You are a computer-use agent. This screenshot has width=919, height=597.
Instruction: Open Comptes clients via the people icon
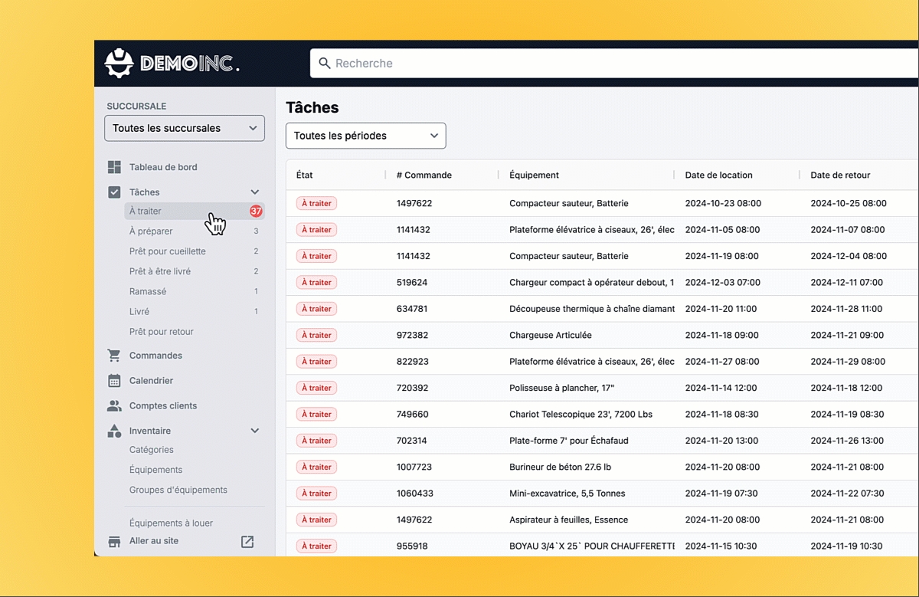114,406
